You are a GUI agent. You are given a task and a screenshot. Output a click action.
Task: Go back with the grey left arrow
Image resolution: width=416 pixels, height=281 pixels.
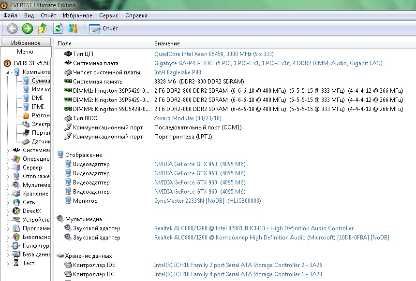[13, 28]
